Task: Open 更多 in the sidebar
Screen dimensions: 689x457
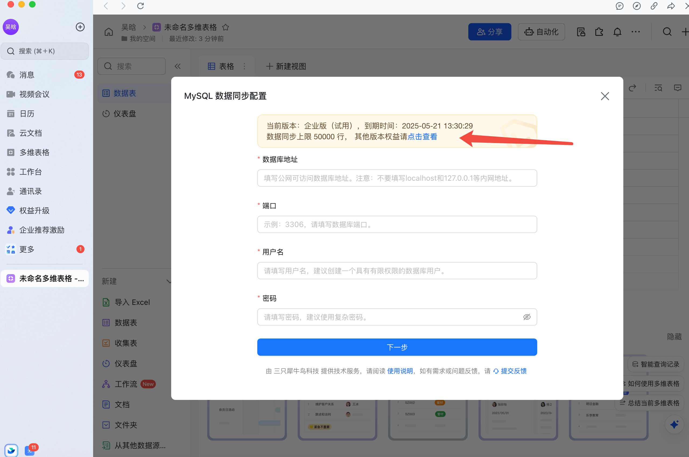Action: pyautogui.click(x=45, y=249)
